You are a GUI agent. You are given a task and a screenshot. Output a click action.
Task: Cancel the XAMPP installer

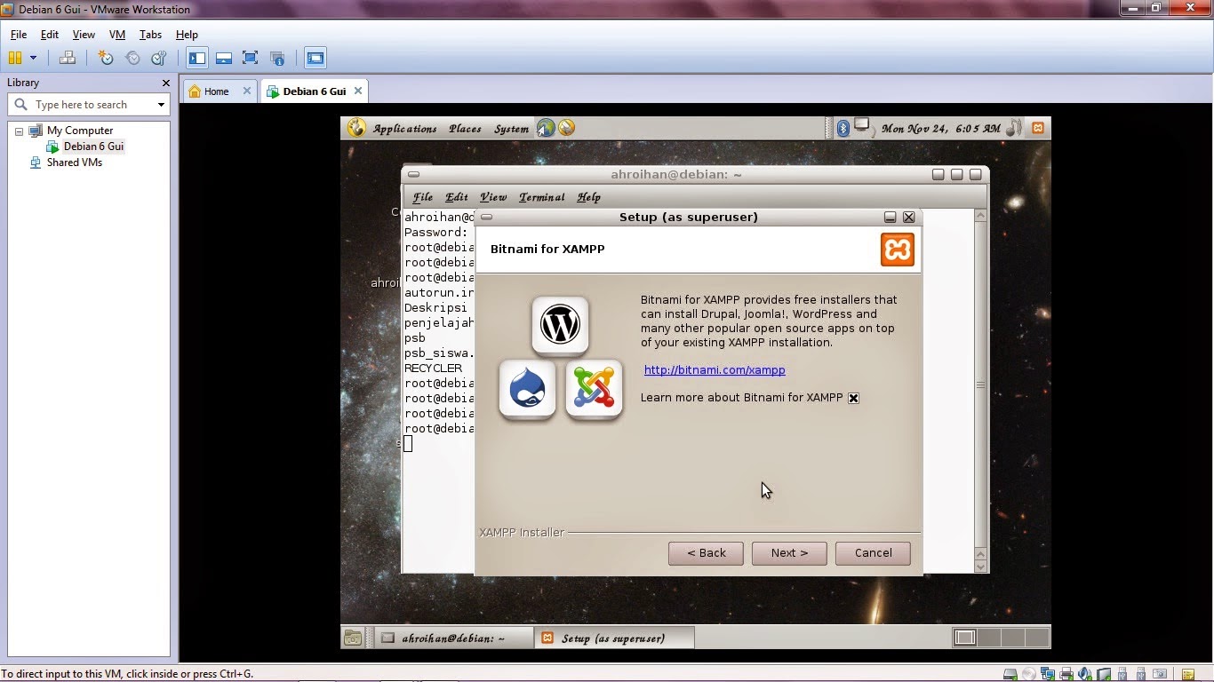click(x=873, y=553)
